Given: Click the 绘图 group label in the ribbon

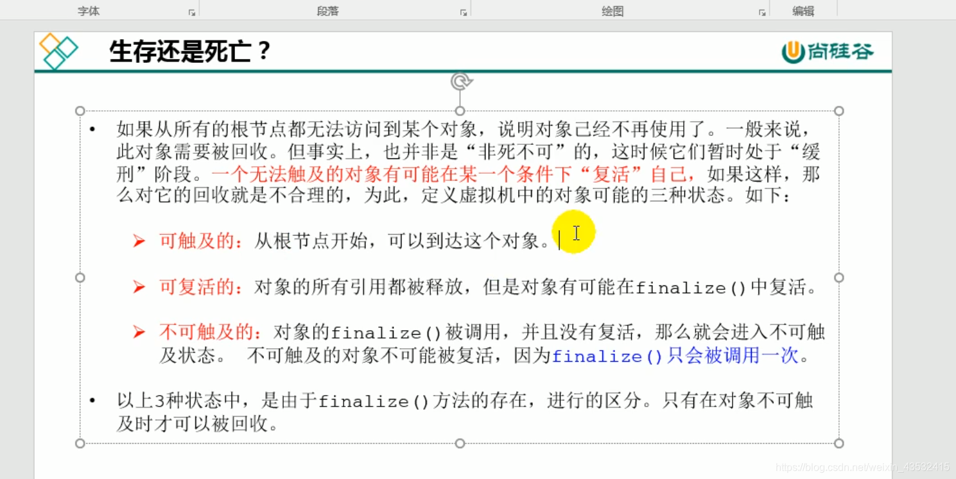Looking at the screenshot, I should pos(613,12).
